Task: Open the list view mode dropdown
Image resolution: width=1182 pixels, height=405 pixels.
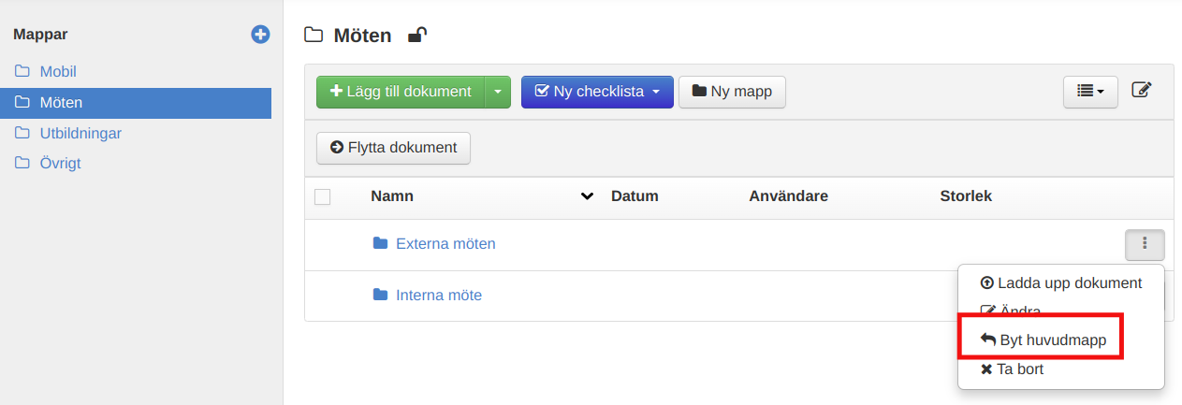Action: coord(1090,92)
